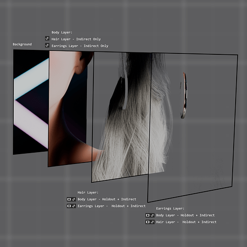
Task: Select the 'Body Layer:' heading
Action: 62,33
